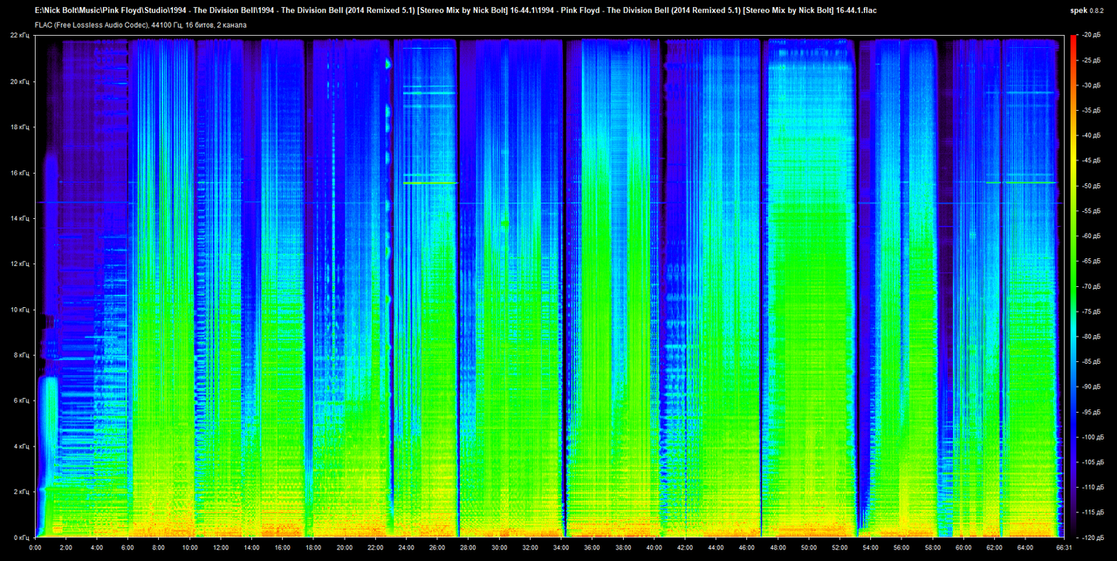Click the '-50 дБ' level scale label
This screenshot has width=1117, height=561.
point(1093,186)
